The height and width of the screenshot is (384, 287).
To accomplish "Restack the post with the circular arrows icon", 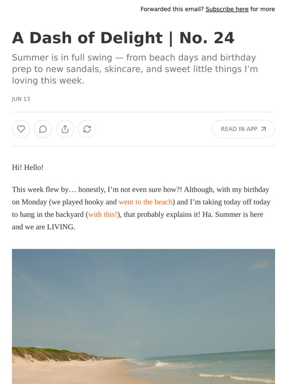I will [87, 129].
